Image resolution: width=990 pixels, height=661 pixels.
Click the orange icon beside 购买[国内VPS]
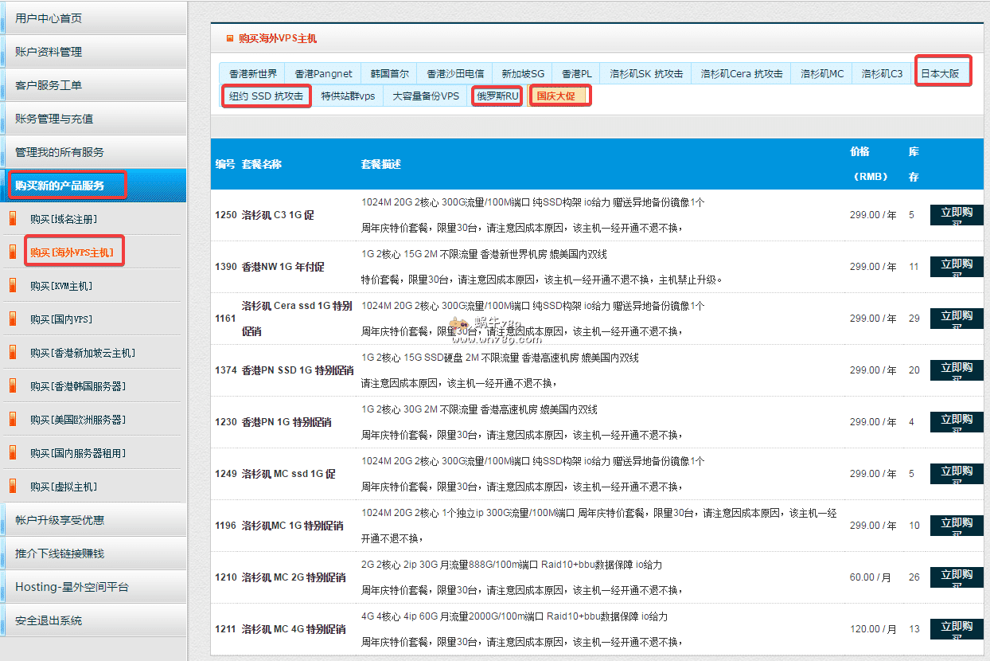pyautogui.click(x=12, y=319)
